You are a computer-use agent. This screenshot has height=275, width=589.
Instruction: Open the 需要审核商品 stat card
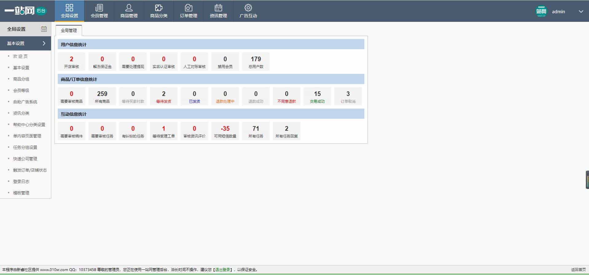tap(72, 96)
